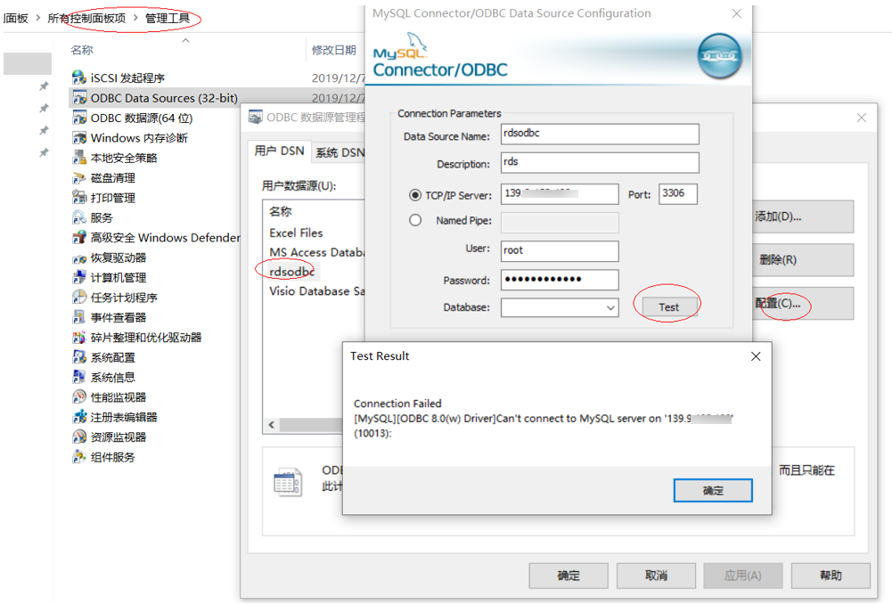Screen dimensions: 892x604
Task: Select MS Access Database data source
Action: [x=317, y=252]
